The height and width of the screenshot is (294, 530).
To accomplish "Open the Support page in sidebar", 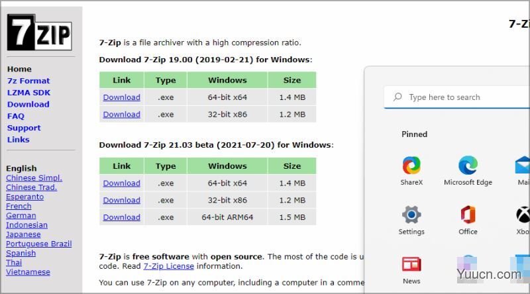I will click(24, 128).
